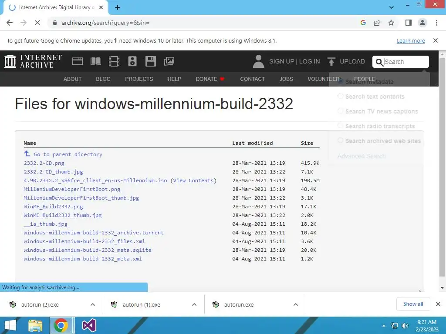Open the Millennium .iso file link

tap(95, 180)
